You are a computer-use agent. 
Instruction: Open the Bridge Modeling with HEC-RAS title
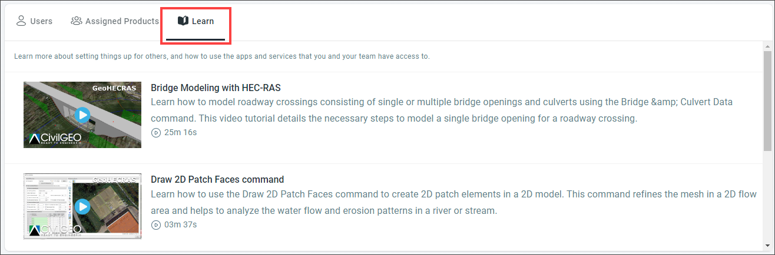click(216, 88)
